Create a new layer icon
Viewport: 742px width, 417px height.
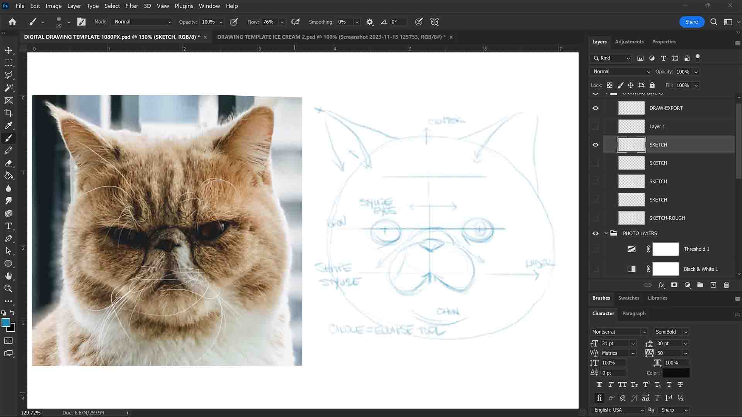point(713,285)
